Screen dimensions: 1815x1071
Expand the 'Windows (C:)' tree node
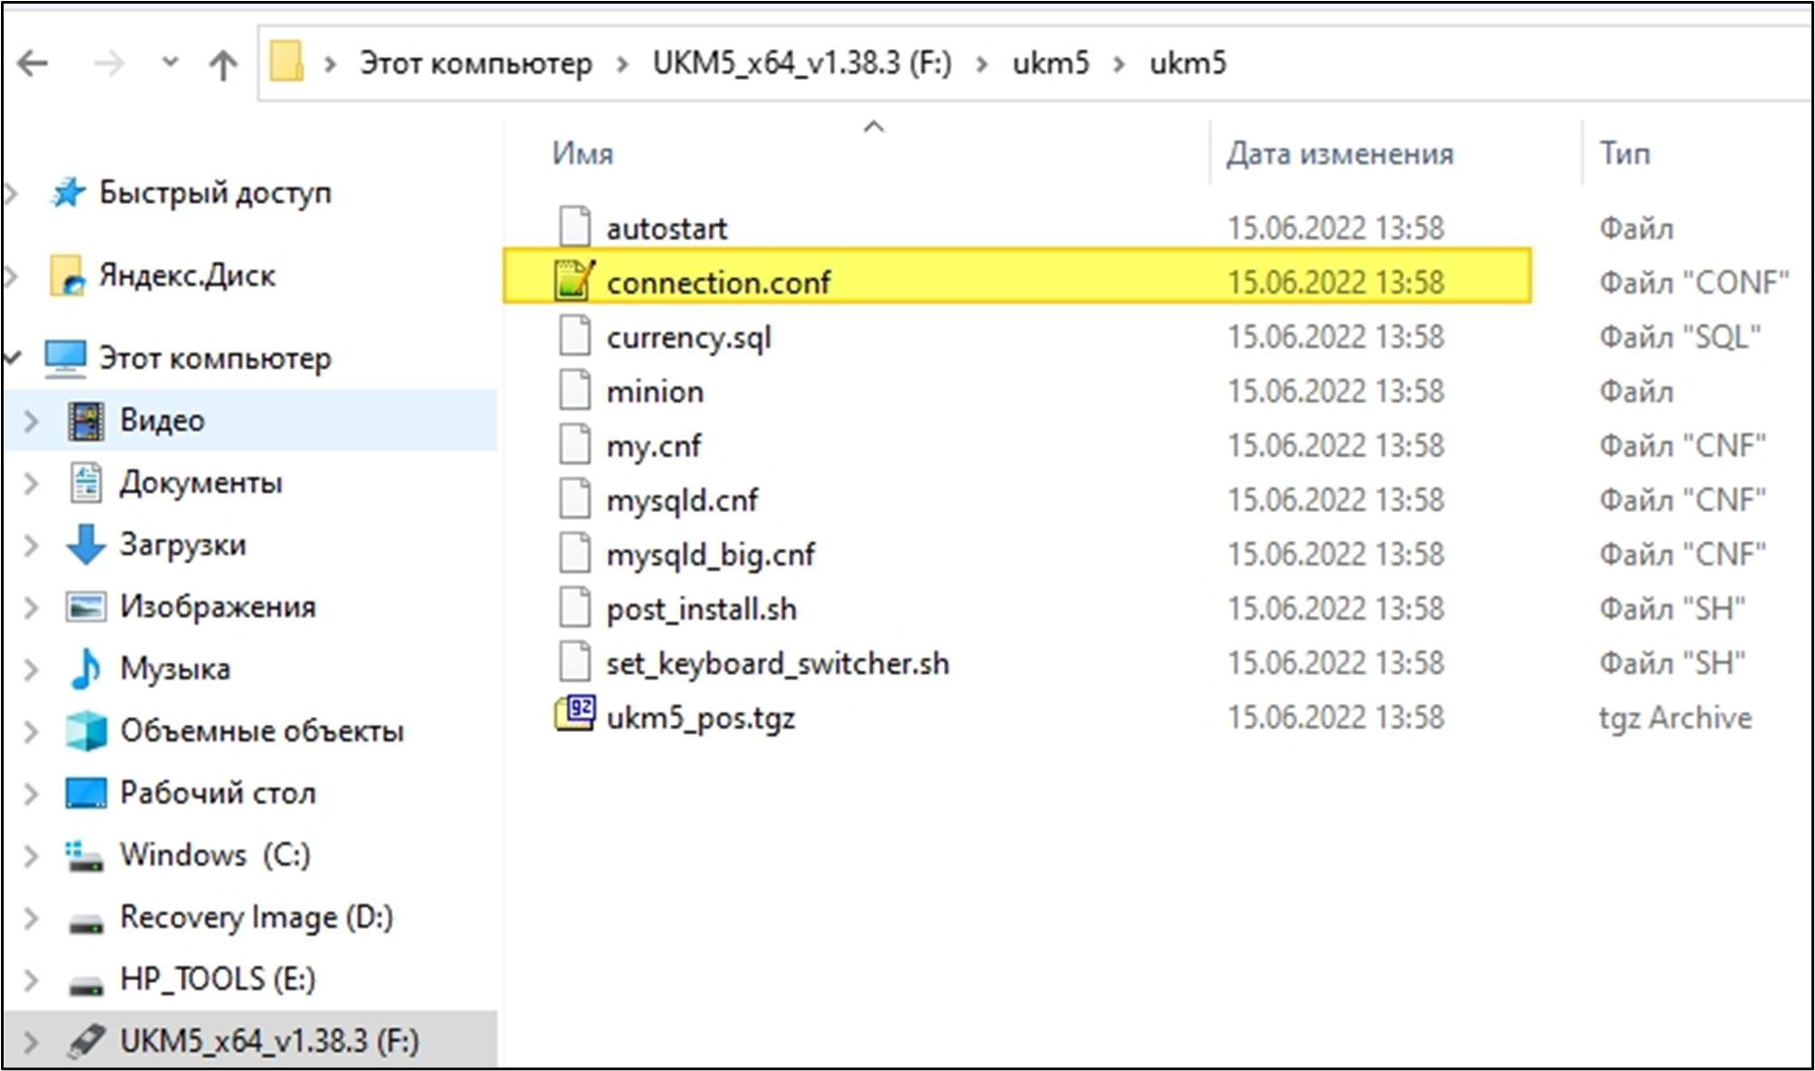coord(30,854)
